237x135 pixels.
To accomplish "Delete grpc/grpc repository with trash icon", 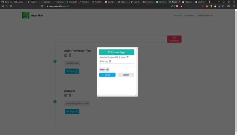I will (x=70, y=95).
